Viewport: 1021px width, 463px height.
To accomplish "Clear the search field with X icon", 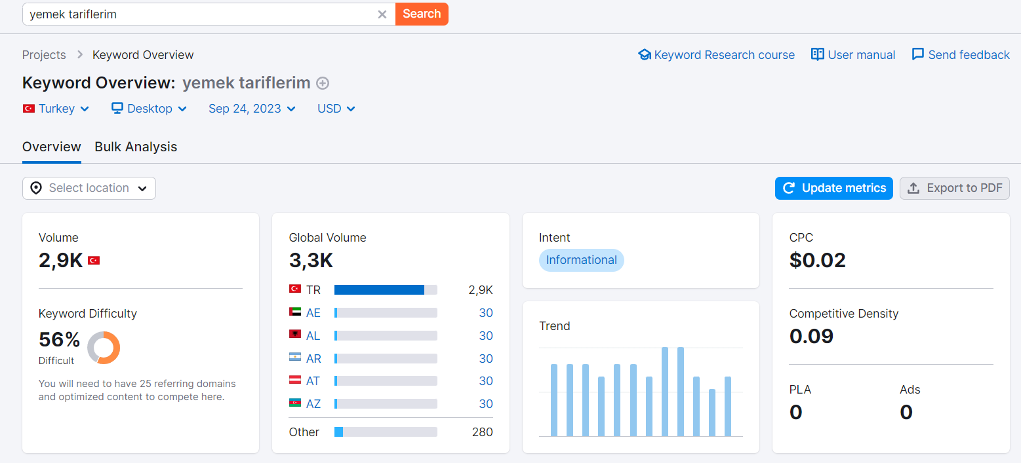I will tap(382, 14).
